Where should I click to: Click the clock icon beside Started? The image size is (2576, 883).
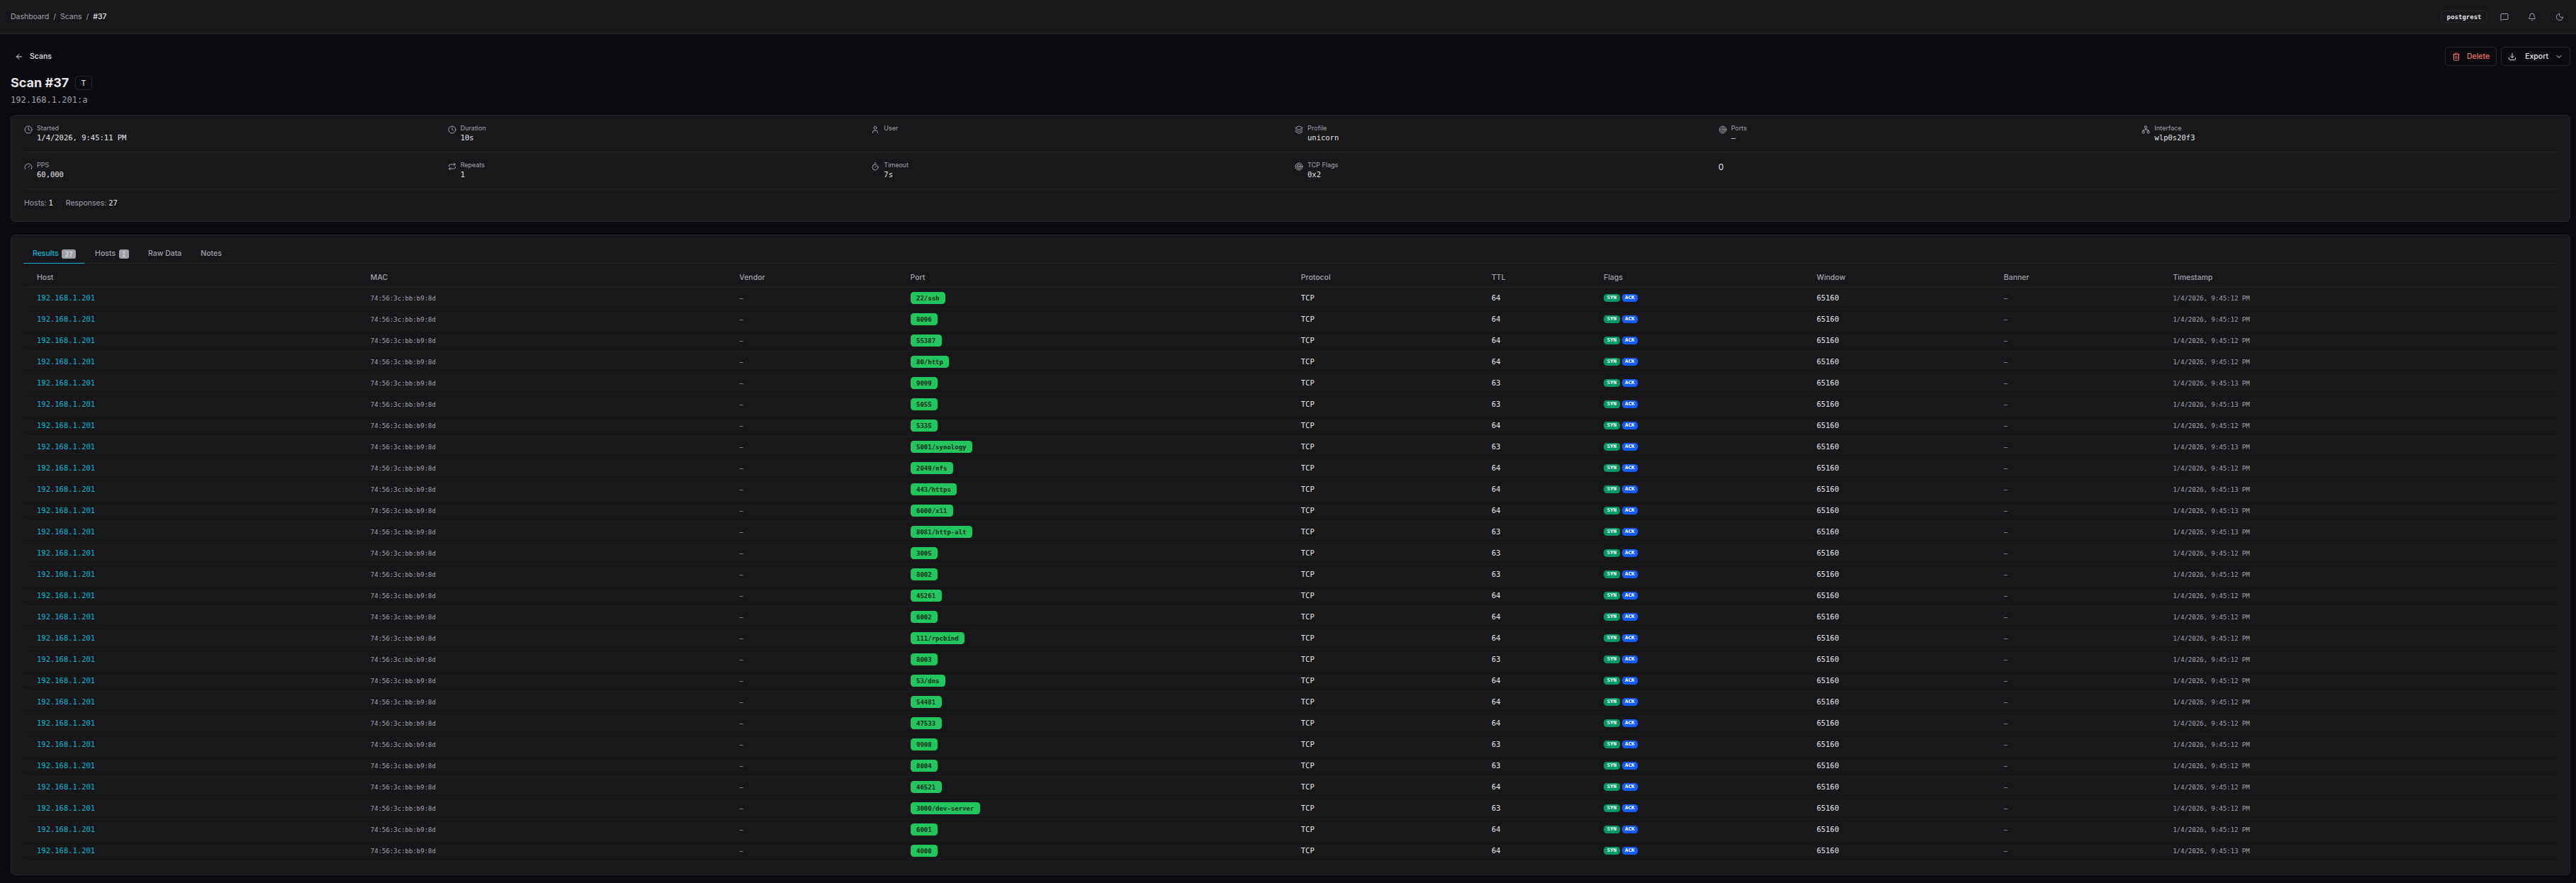tap(28, 130)
